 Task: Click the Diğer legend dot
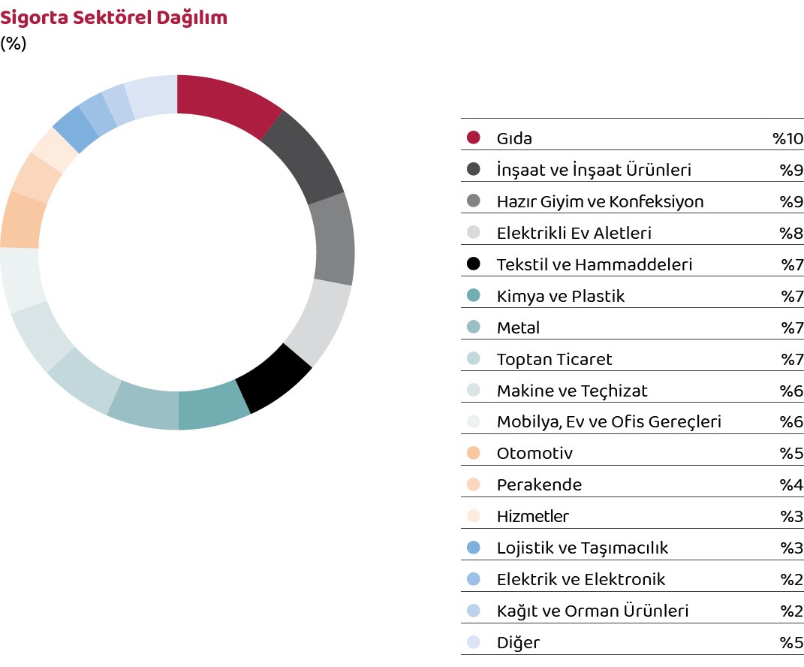coord(473,642)
